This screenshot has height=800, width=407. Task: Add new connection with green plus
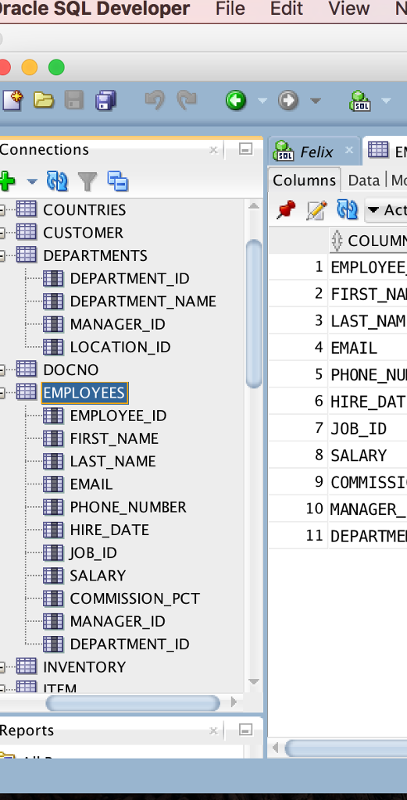[6, 181]
